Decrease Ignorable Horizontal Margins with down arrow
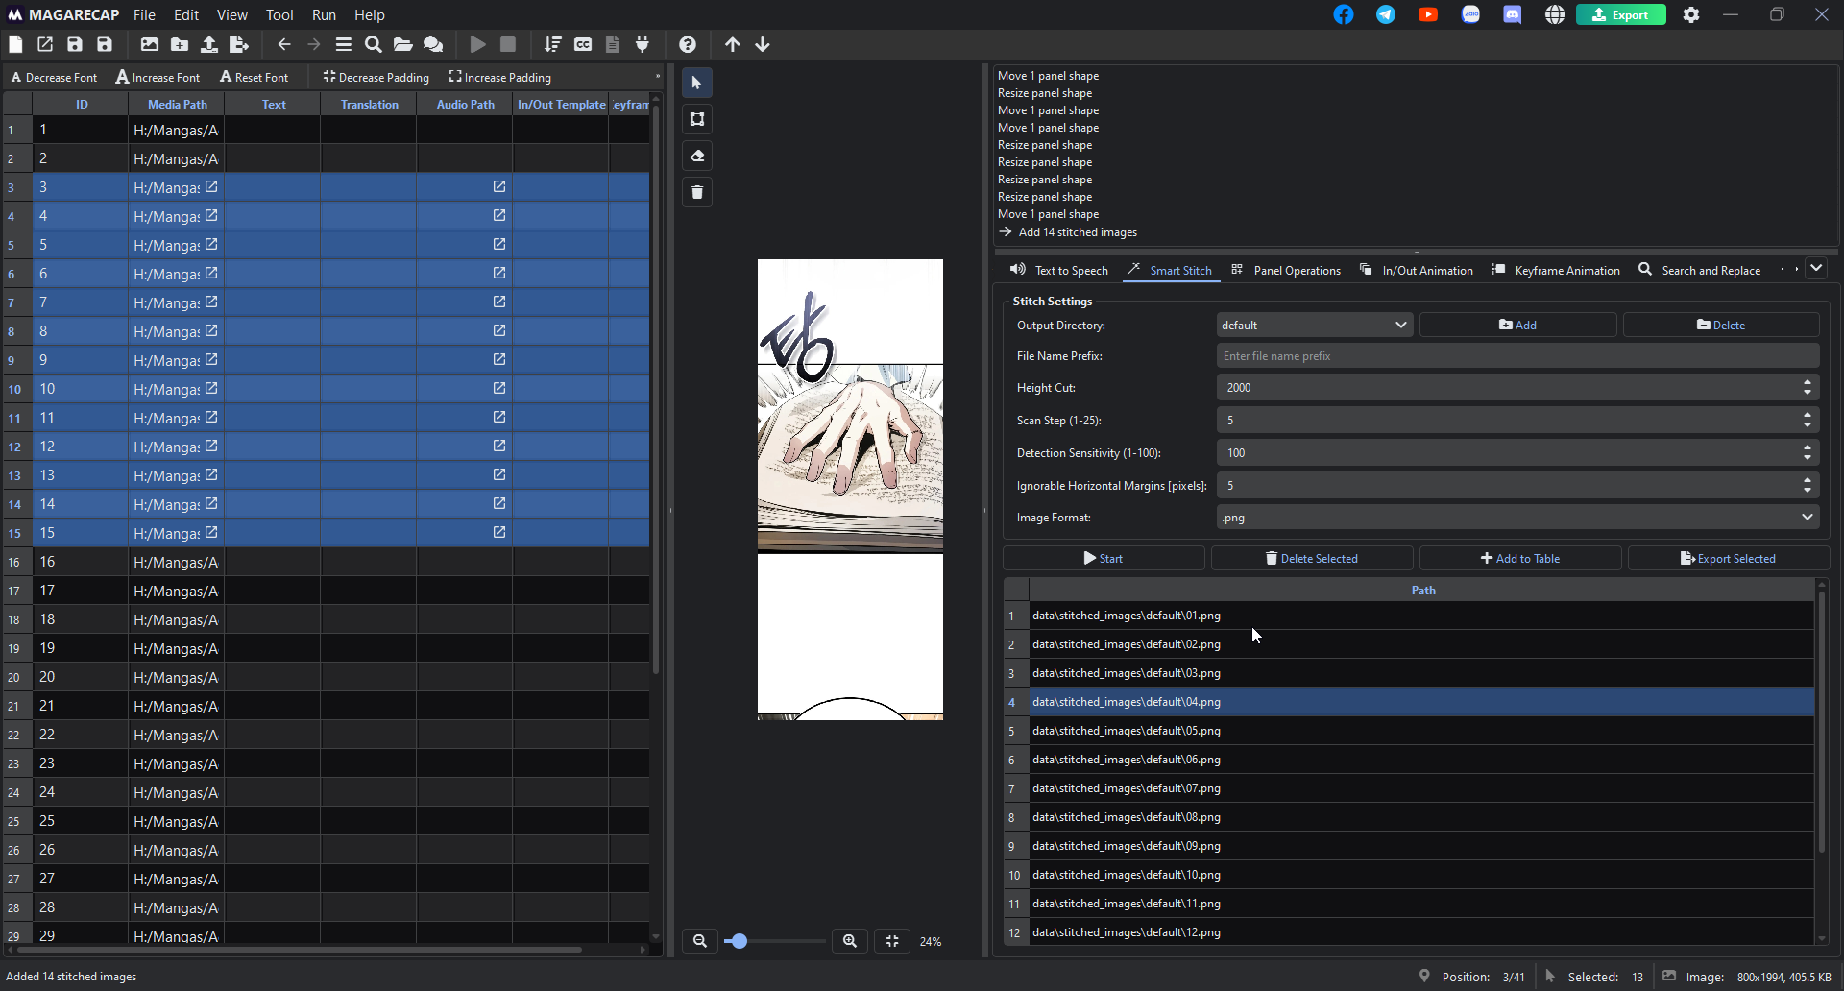1844x991 pixels. tap(1808, 491)
